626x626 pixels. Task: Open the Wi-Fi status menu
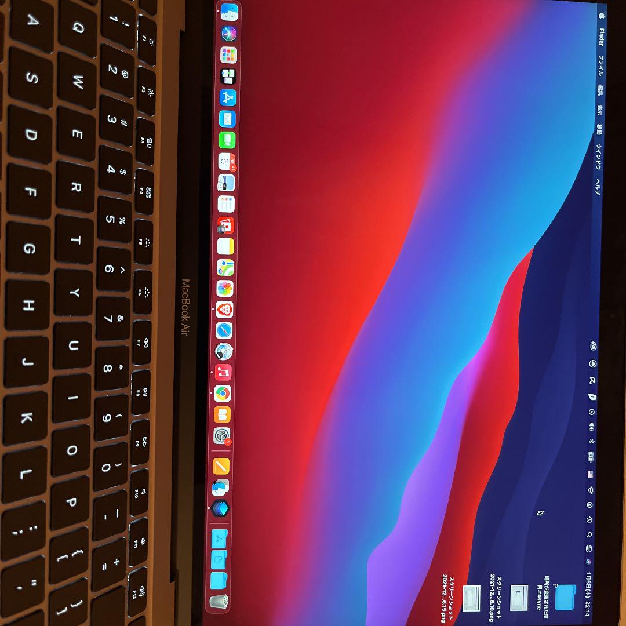(x=591, y=490)
